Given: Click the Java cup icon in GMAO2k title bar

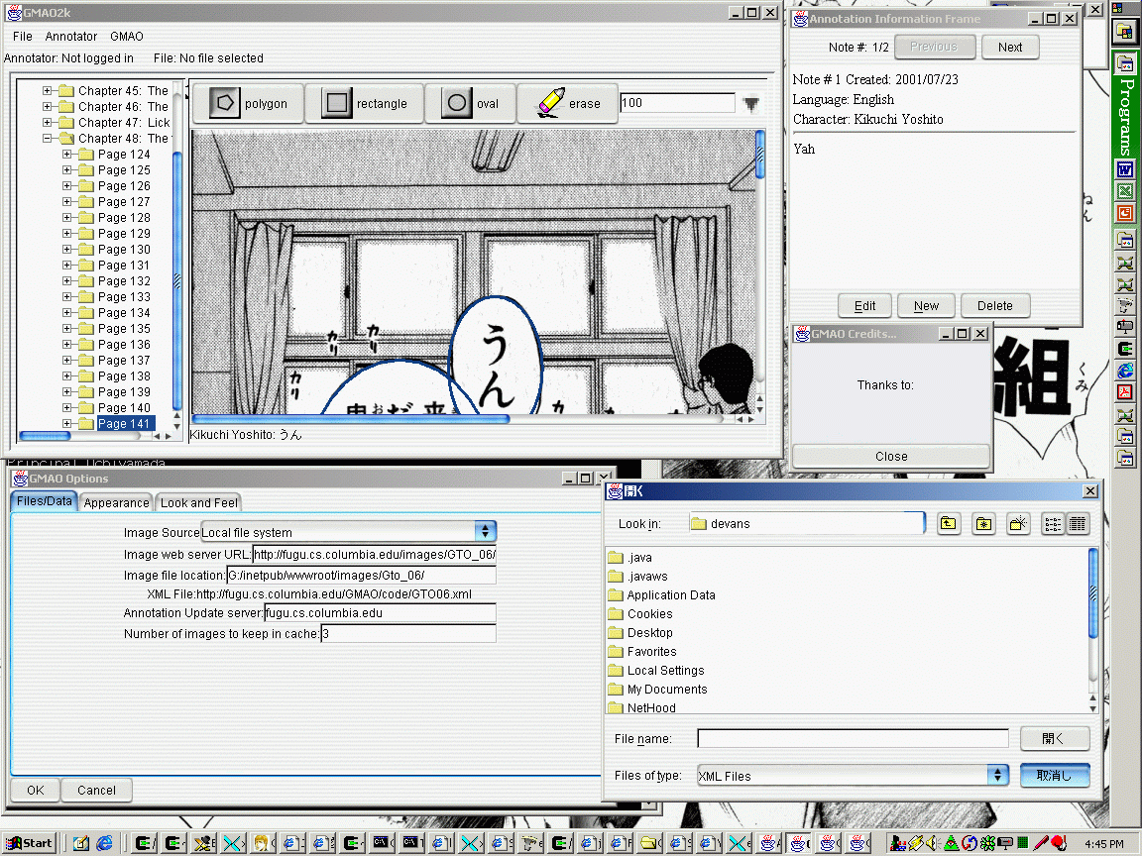Looking at the screenshot, I should pyautogui.click(x=14, y=12).
